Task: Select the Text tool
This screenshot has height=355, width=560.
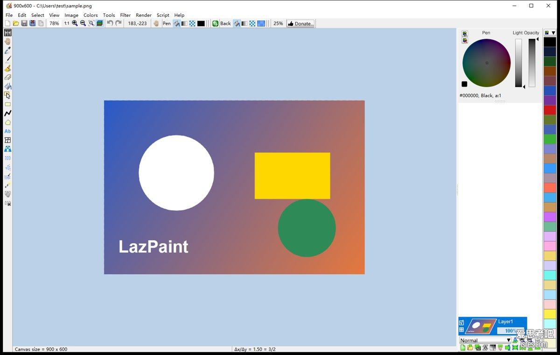Action: click(7, 131)
